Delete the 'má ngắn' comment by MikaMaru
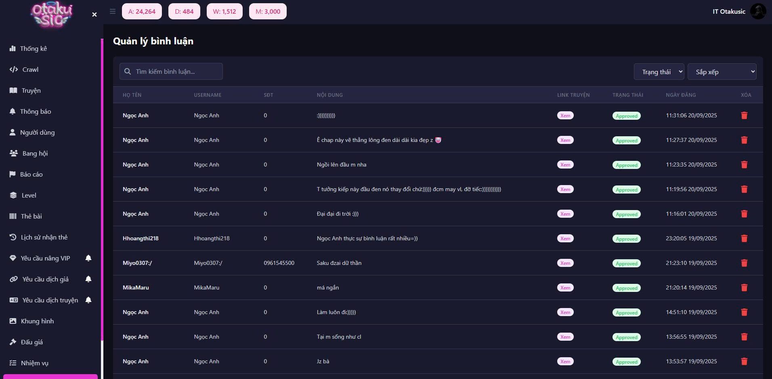Screen dimensions: 772x379 click(744, 288)
